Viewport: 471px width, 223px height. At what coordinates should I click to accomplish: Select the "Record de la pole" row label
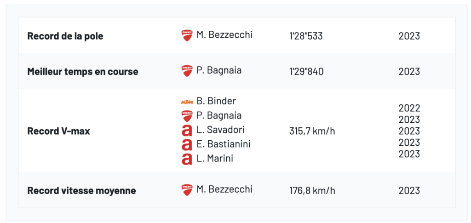(65, 36)
